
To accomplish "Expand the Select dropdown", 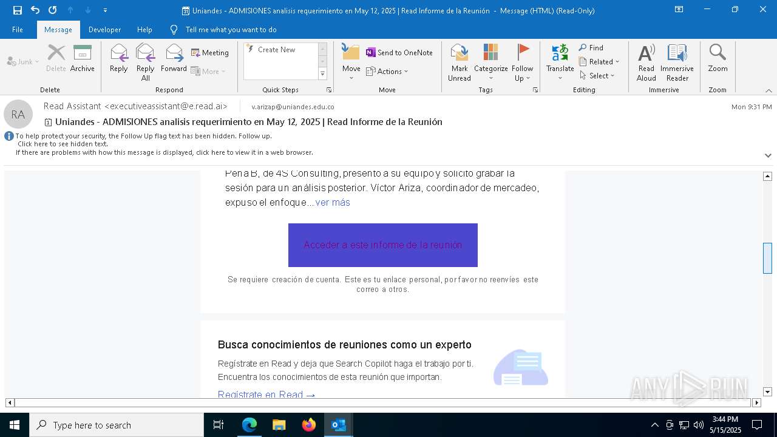I will (597, 76).
